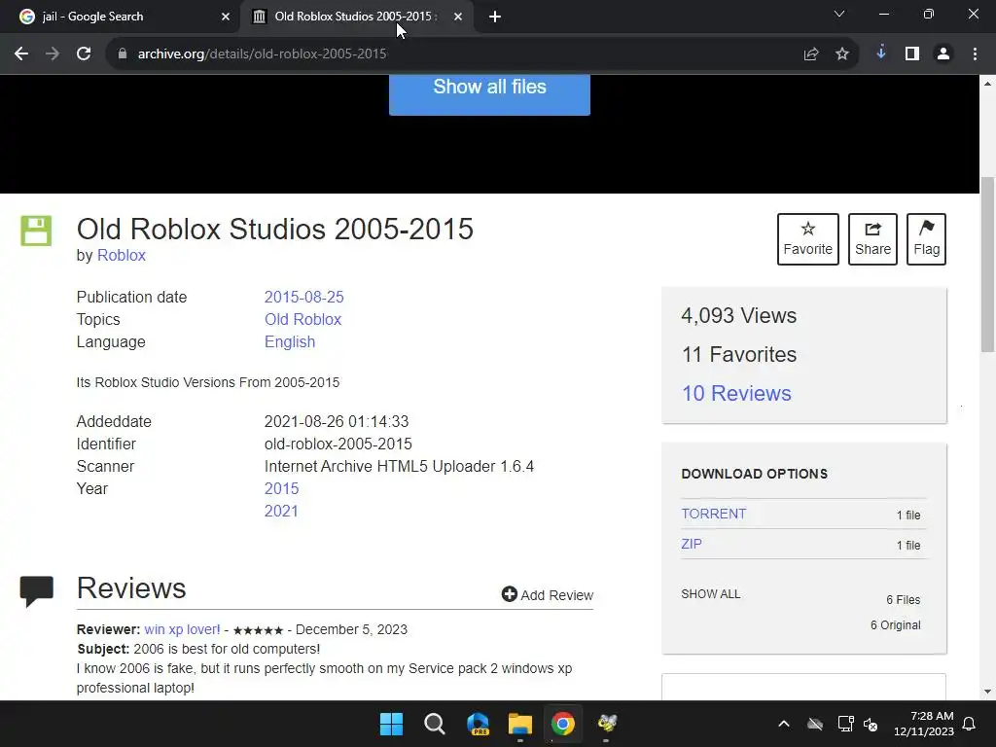Click the 6 Original text
This screenshot has width=996, height=747.
coord(895,625)
